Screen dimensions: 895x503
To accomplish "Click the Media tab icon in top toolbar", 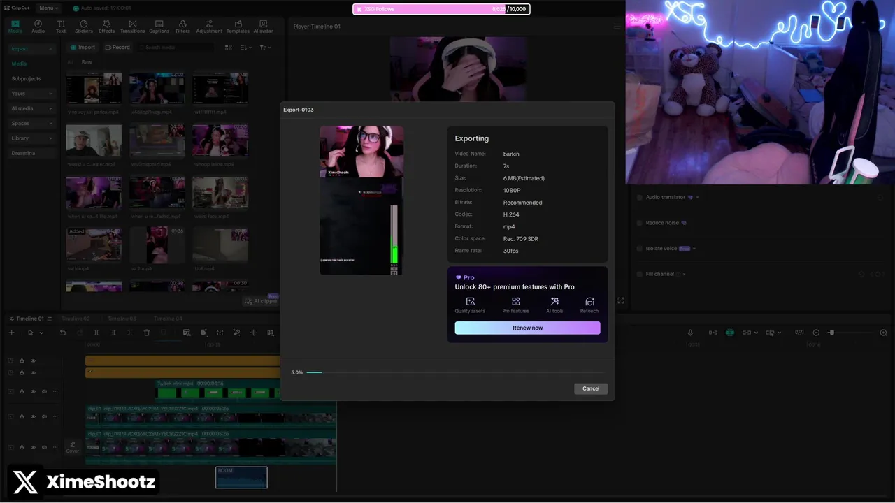I will (15, 27).
